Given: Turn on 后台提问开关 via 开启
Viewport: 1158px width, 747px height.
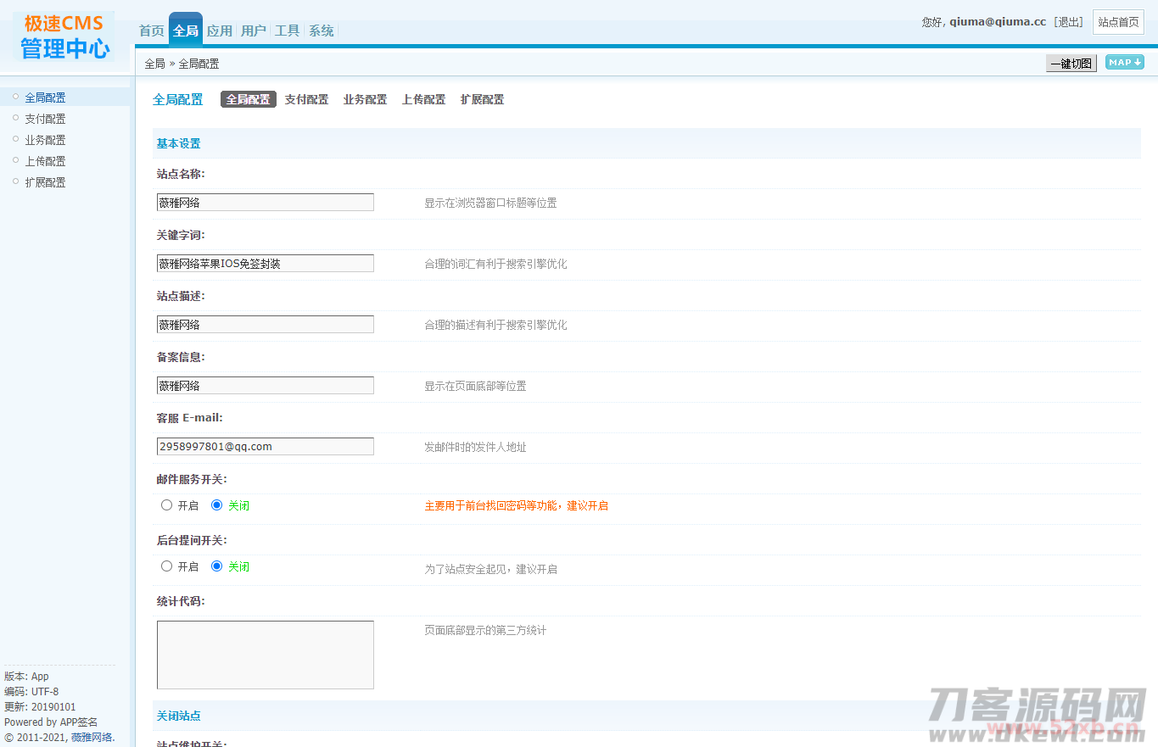Looking at the screenshot, I should [167, 566].
